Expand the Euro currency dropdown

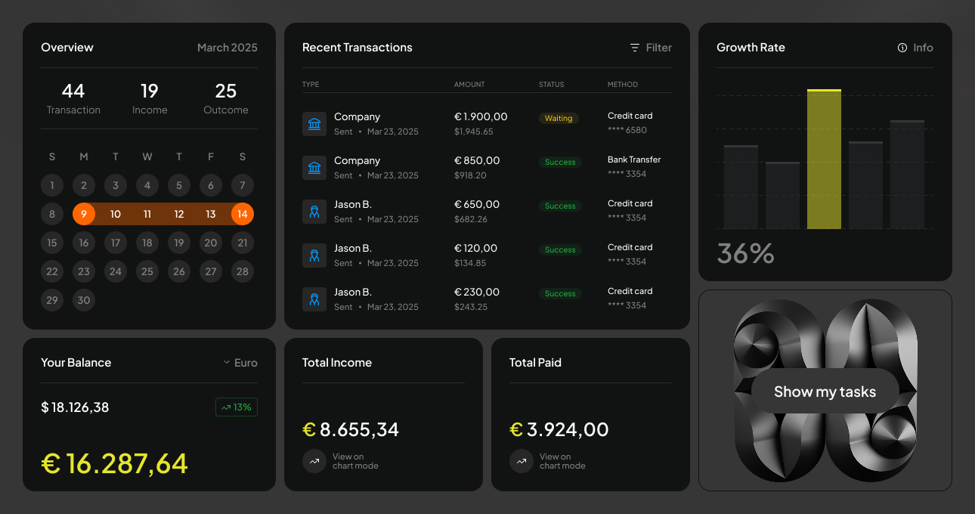tap(240, 363)
